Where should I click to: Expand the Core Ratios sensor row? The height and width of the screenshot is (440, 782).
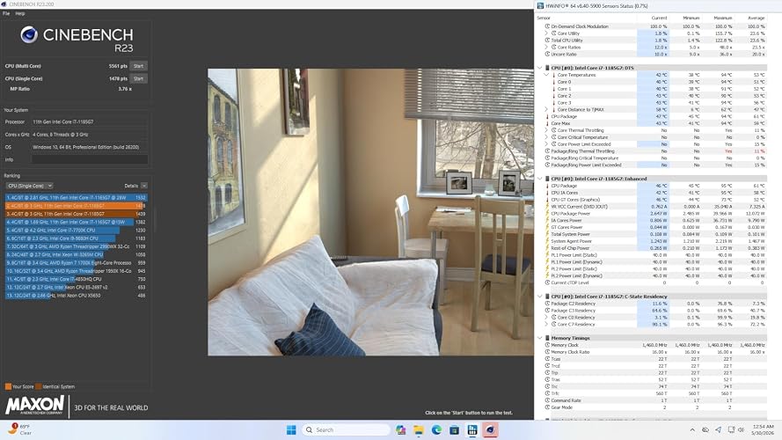546,48
